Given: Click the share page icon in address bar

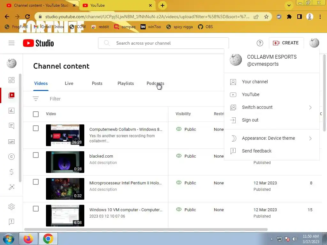Looking at the screenshot, I should click(256, 17).
